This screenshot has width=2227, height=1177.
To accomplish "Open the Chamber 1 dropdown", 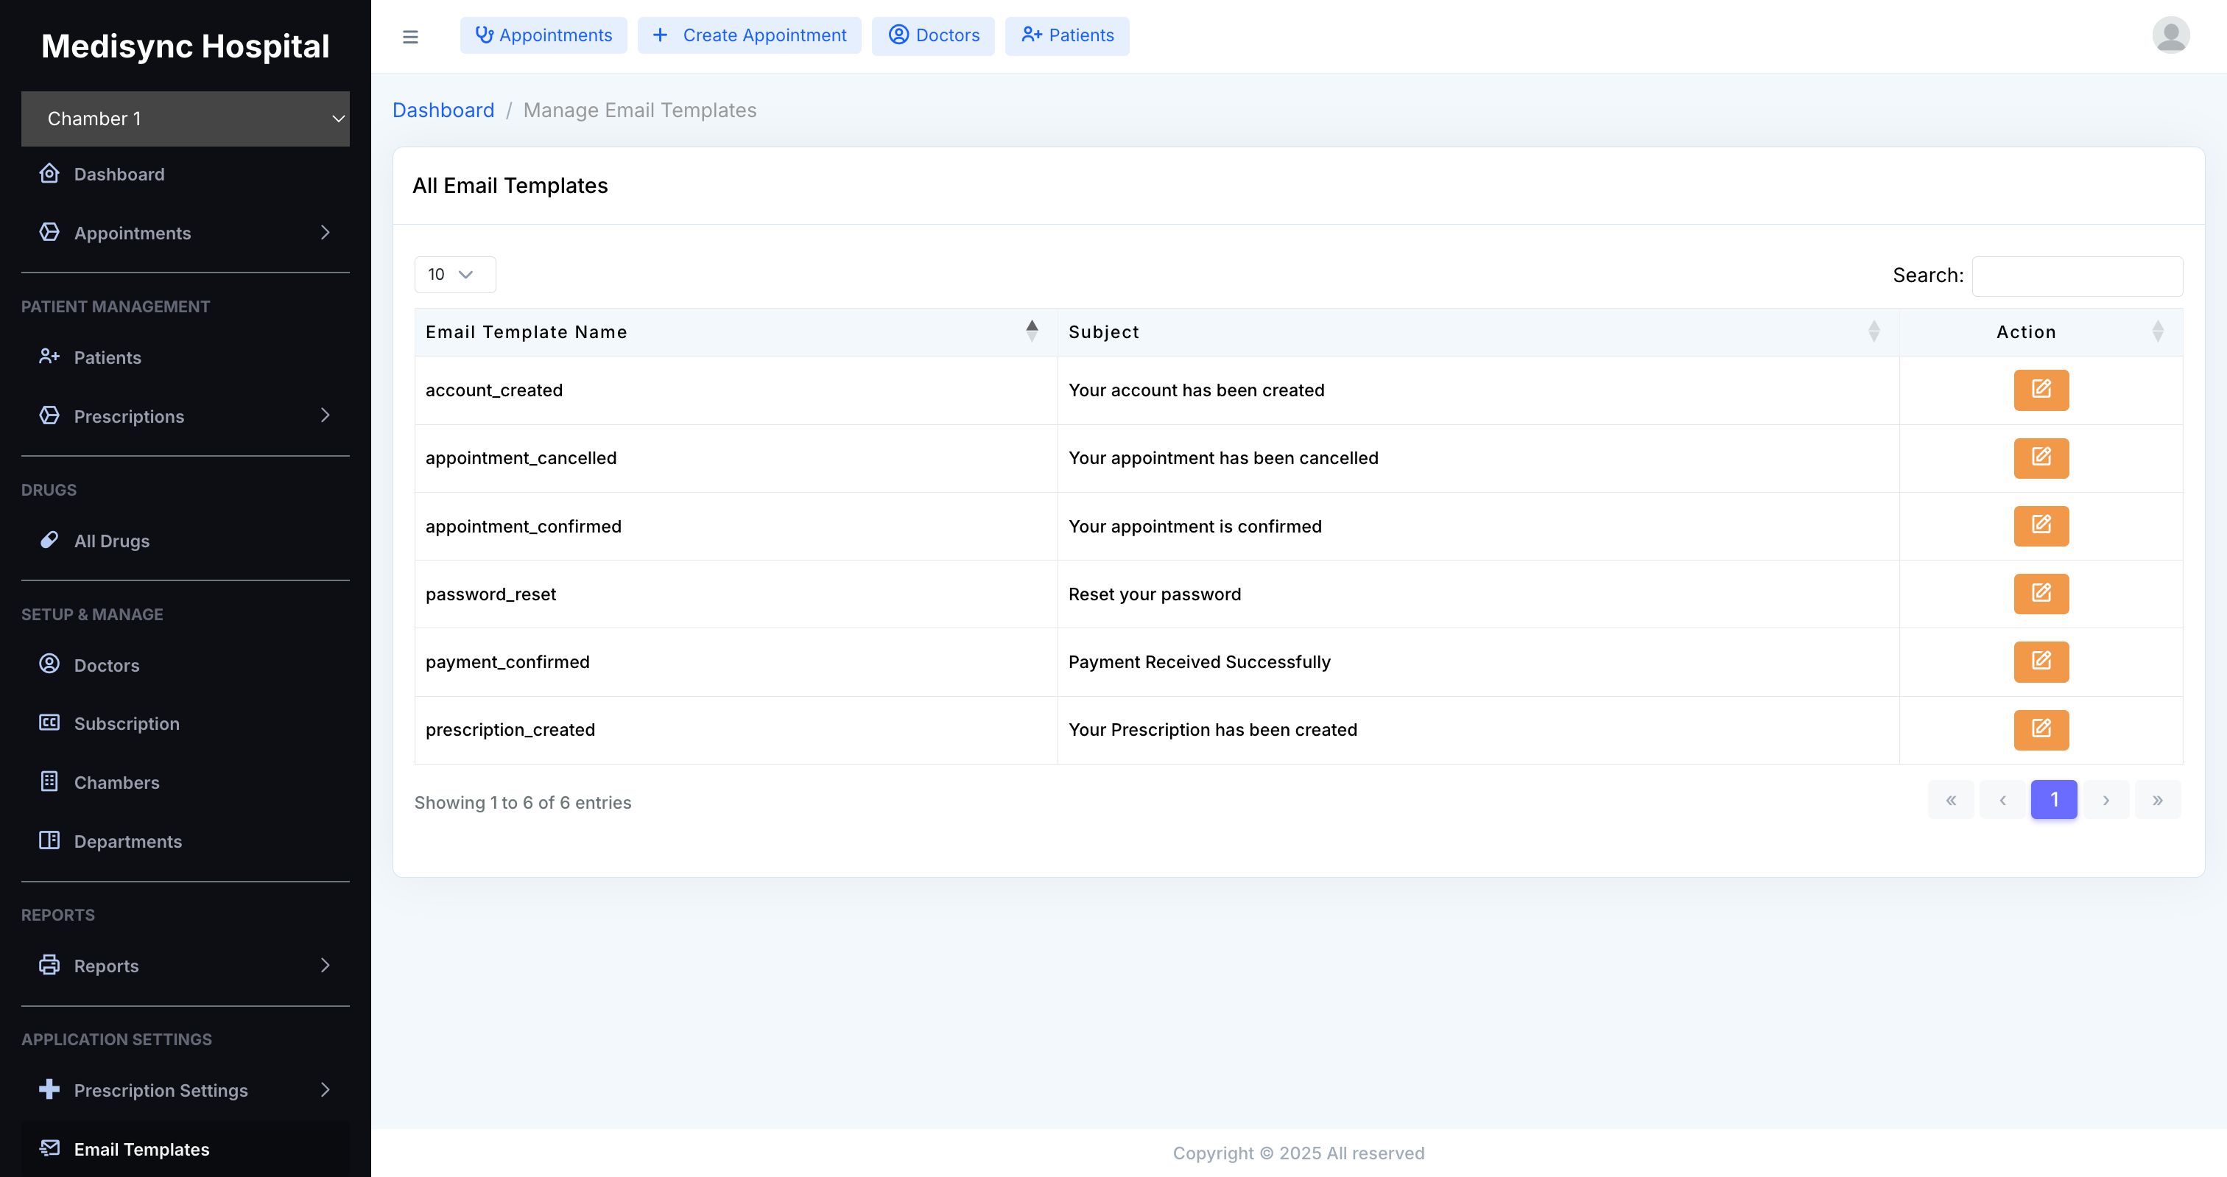I will (x=185, y=119).
